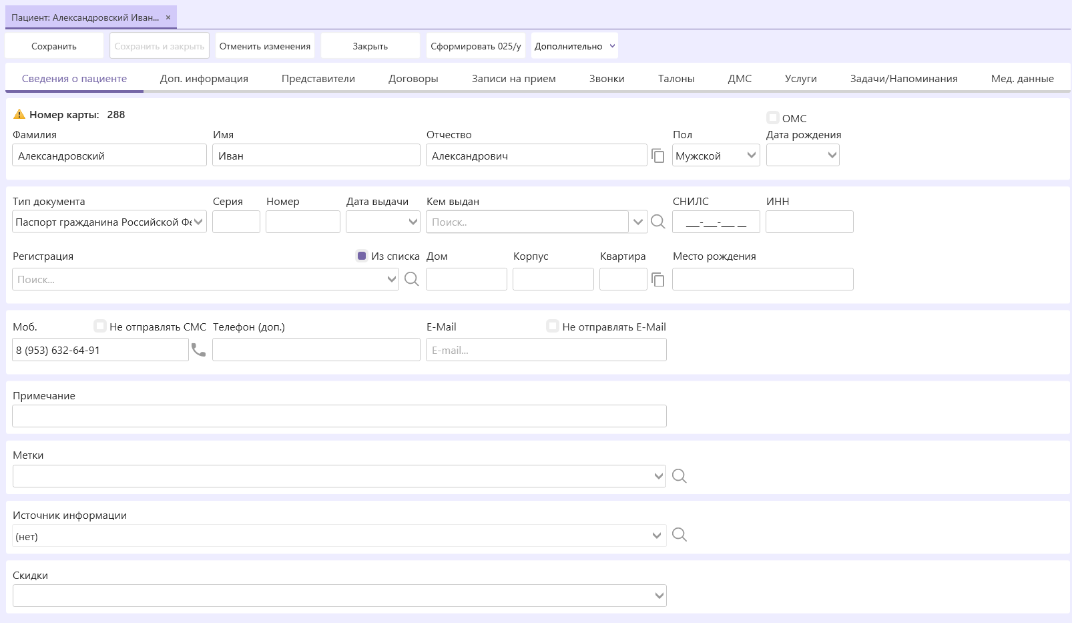Click the СНИЛС input field
The image size is (1072, 623).
[x=716, y=222]
